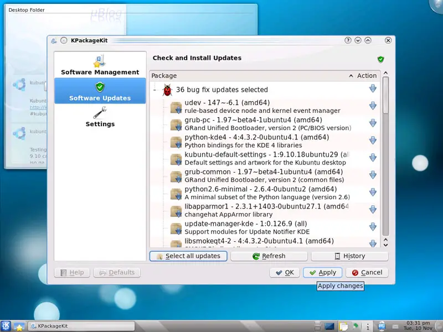The image size is (443, 332).
Task: Open the KDE Kickoff application launcher
Action: (x=6, y=326)
